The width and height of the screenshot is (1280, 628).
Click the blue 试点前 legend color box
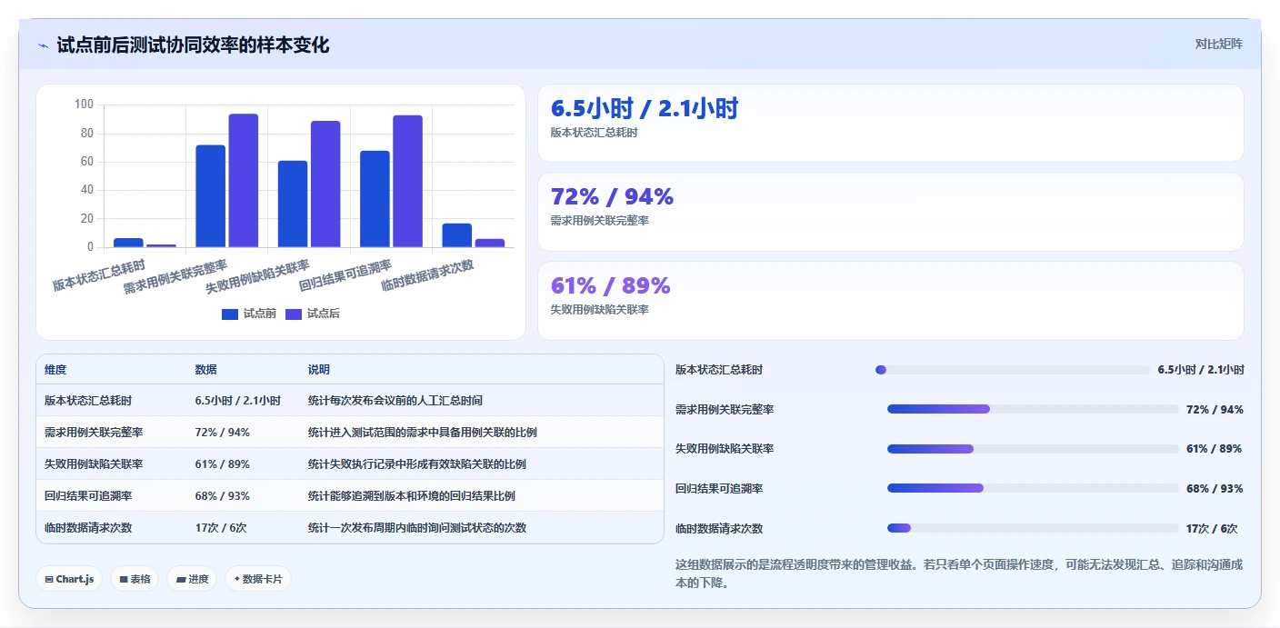click(x=230, y=314)
